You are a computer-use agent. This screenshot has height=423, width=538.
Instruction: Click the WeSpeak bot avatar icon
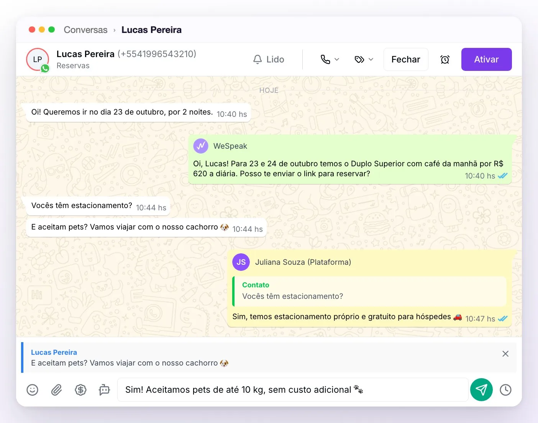click(x=201, y=146)
